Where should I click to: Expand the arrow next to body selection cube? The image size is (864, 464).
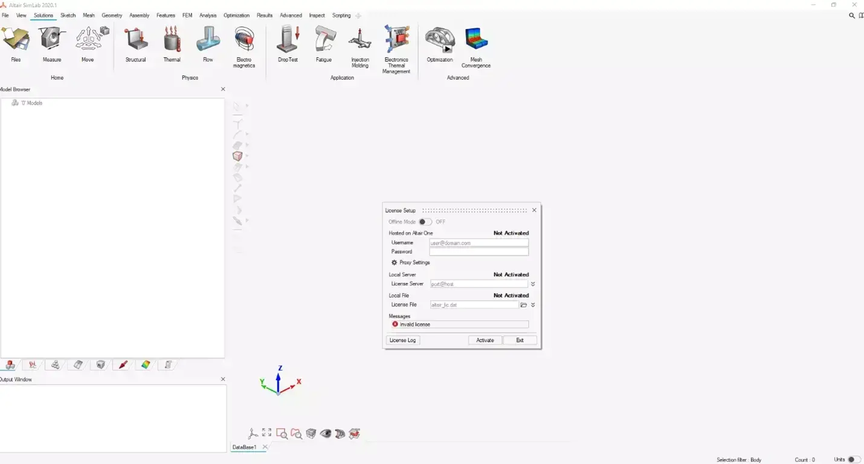247,156
